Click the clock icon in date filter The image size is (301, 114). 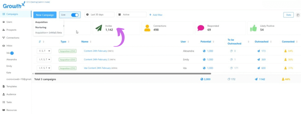click(x=88, y=15)
